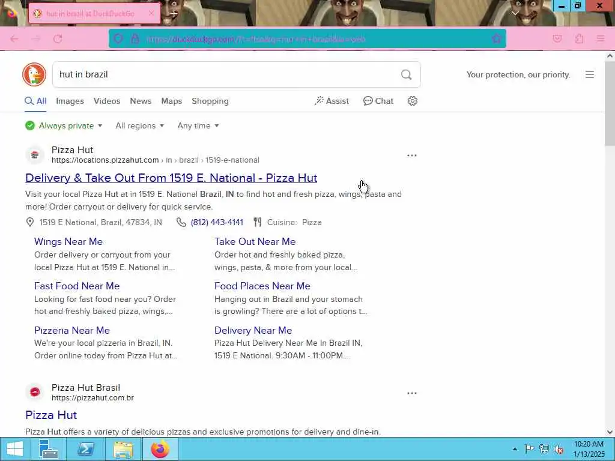The height and width of the screenshot is (461, 615).
Task: Open the DuckDuckGo hamburger menu beside the protection text
Action: point(590,74)
